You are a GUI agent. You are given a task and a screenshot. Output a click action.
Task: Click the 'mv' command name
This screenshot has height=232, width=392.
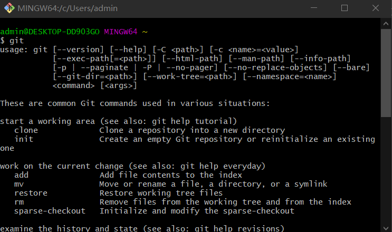point(19,185)
